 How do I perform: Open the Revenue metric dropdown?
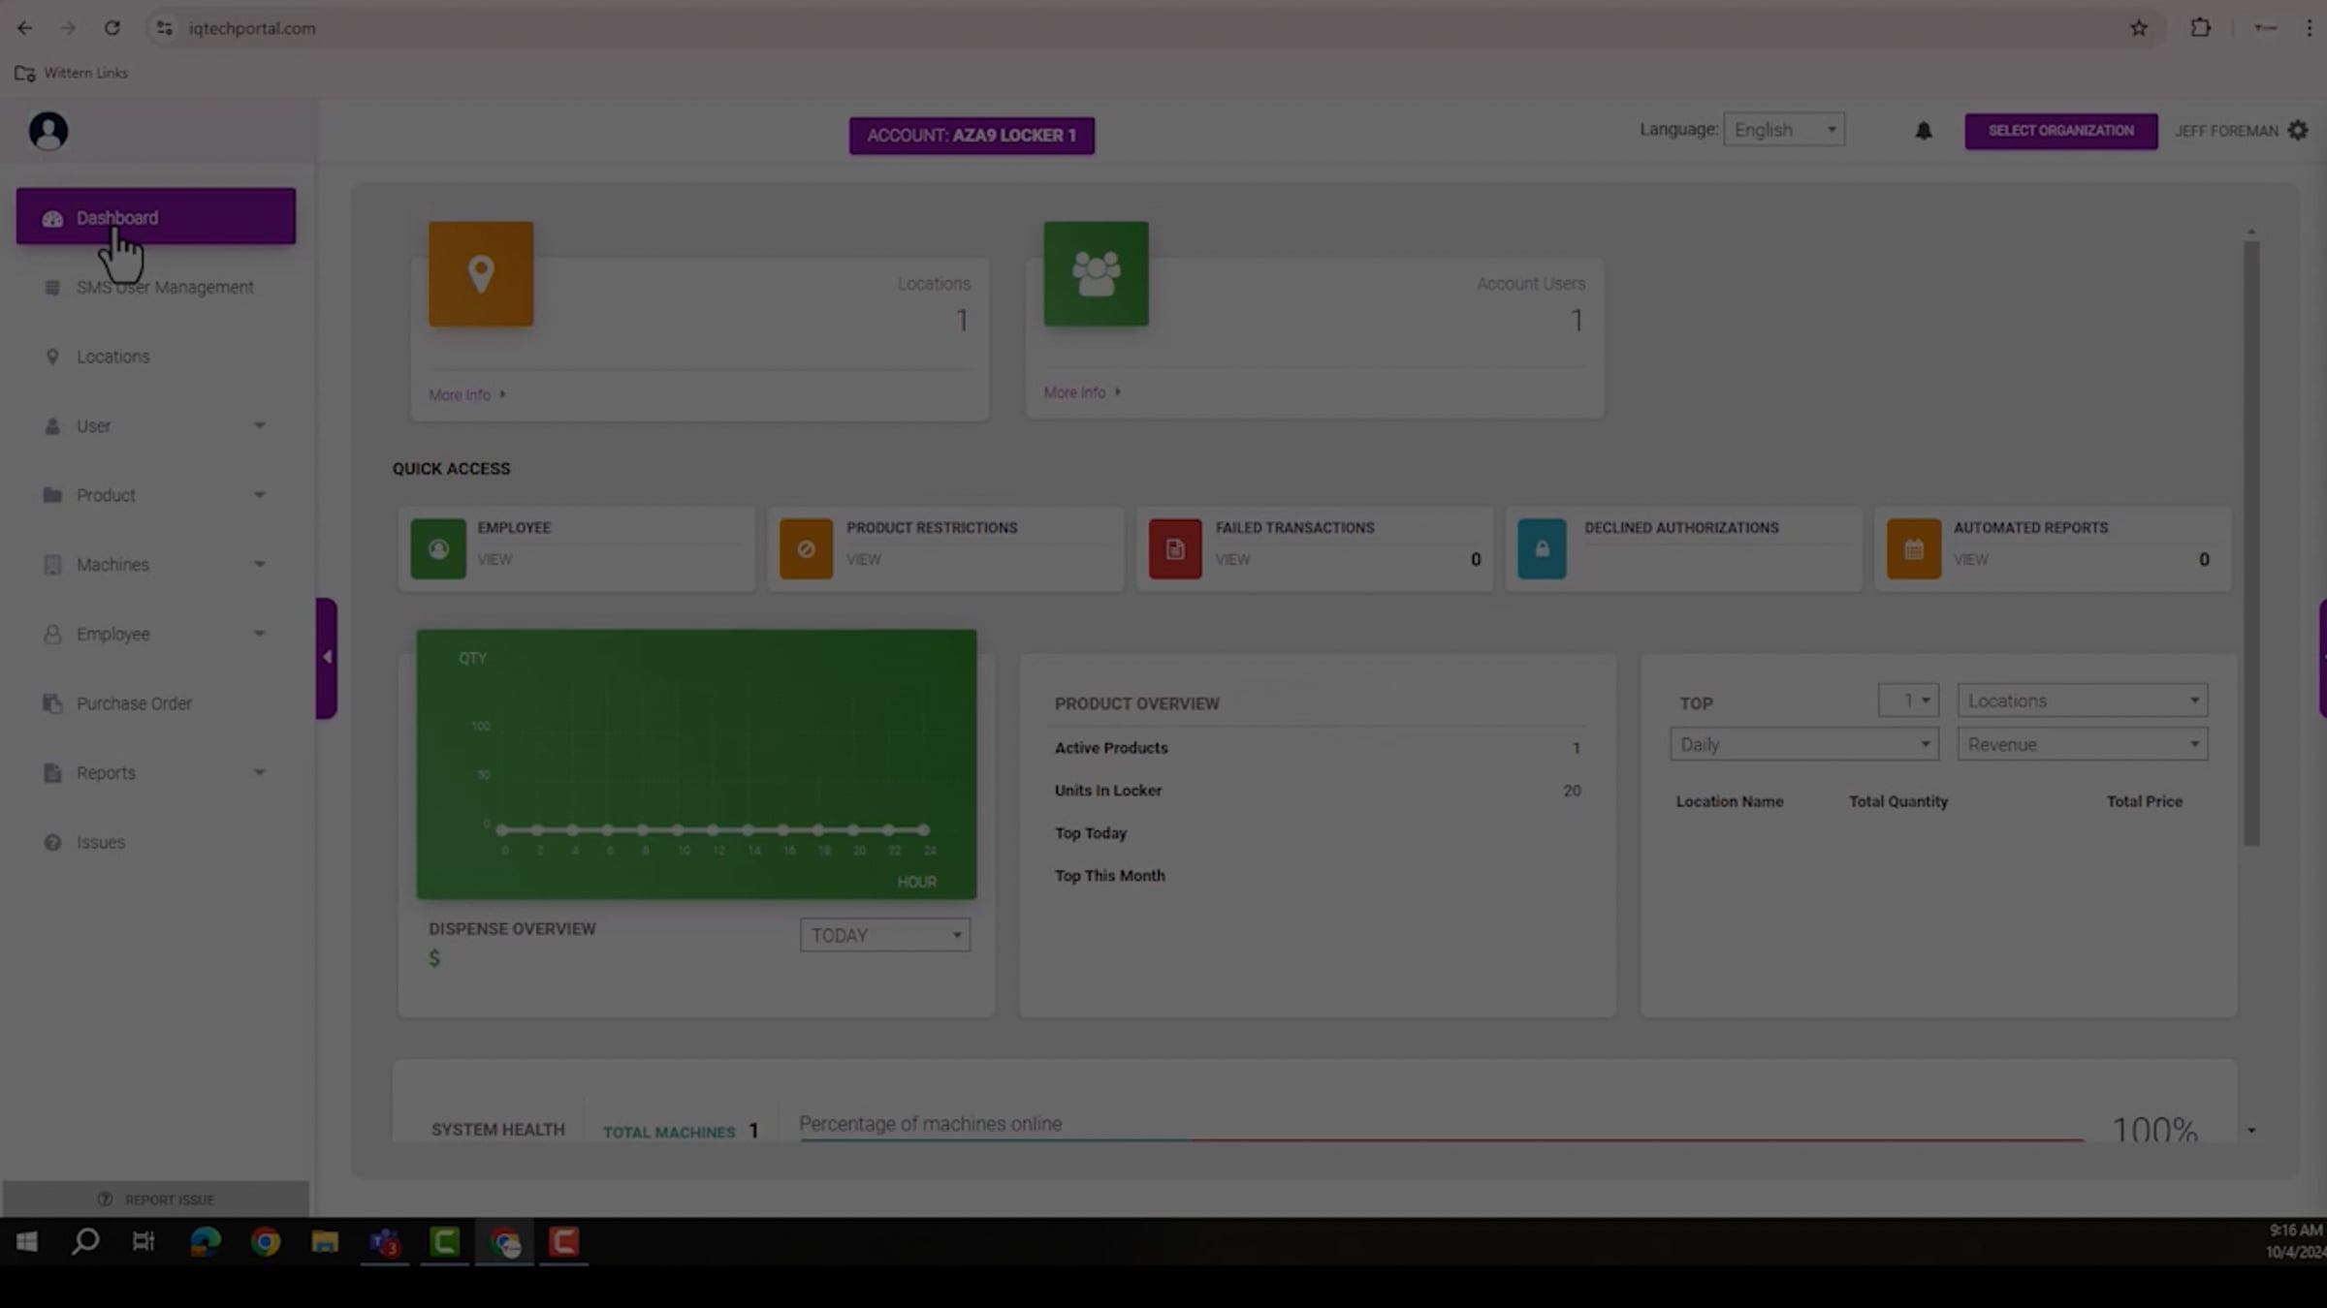pyautogui.click(x=2083, y=744)
